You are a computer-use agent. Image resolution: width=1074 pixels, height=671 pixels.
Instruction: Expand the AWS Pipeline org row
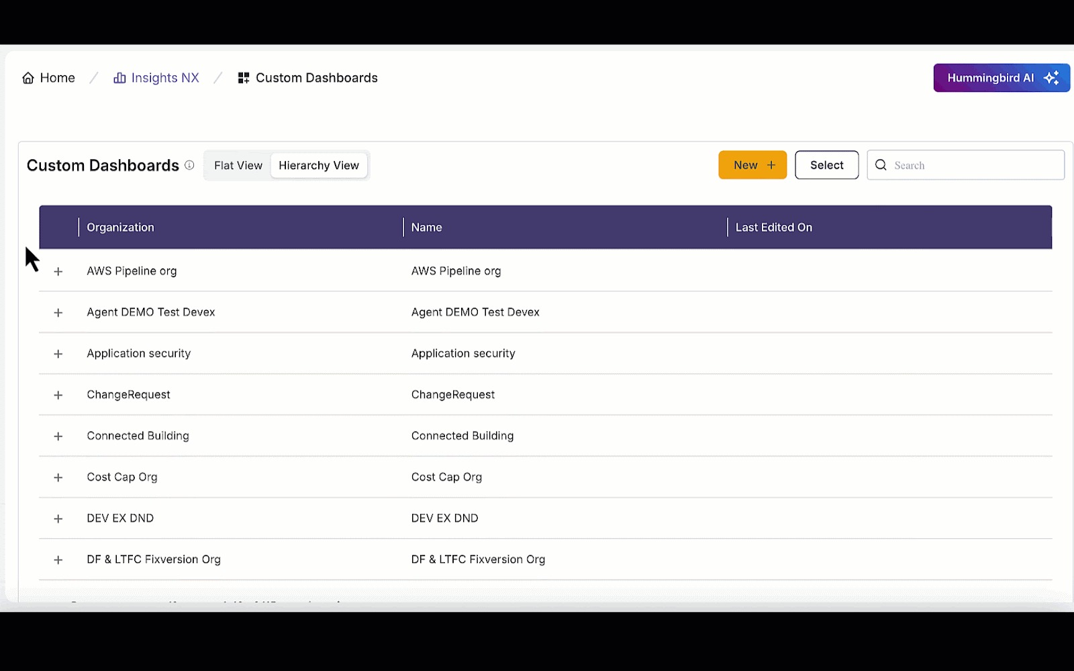click(x=58, y=272)
